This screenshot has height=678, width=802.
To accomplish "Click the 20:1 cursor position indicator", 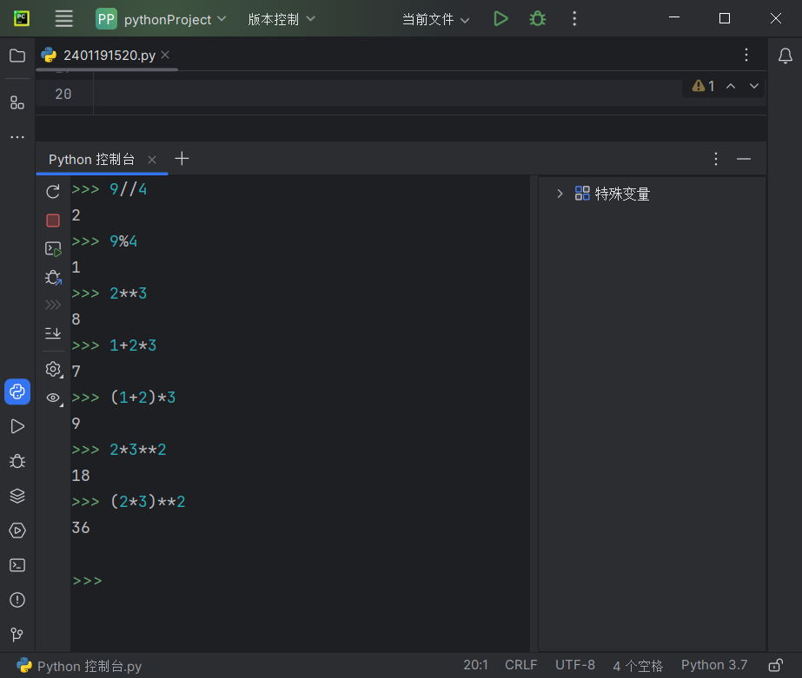I will click(x=475, y=665).
